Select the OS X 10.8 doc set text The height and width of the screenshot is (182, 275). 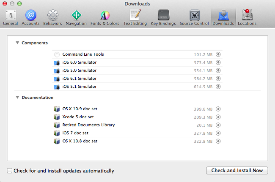pos(80,141)
